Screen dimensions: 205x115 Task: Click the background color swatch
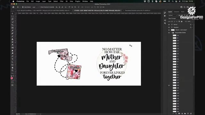pos(13,80)
